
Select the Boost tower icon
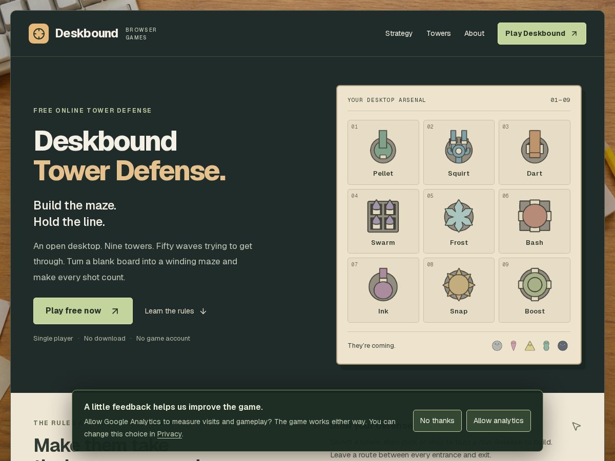click(x=535, y=285)
